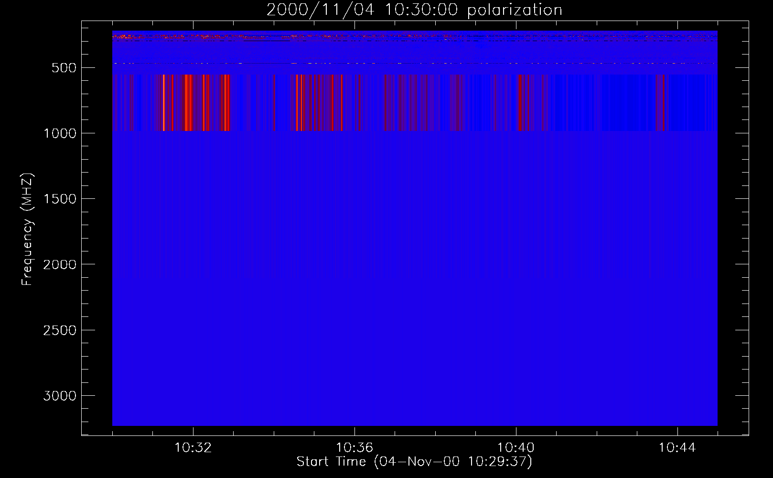This screenshot has width=773, height=478.
Task: Click the 1500 frequency tick label
Action: [60, 199]
